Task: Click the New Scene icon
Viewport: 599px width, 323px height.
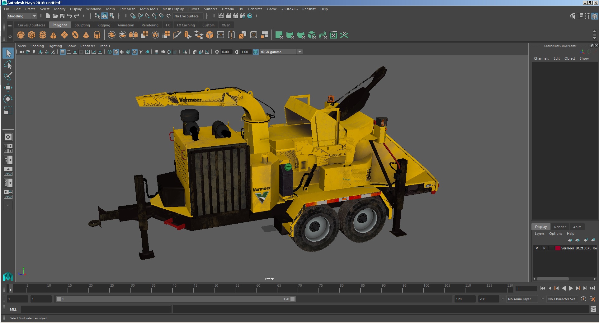Action: tap(48, 16)
